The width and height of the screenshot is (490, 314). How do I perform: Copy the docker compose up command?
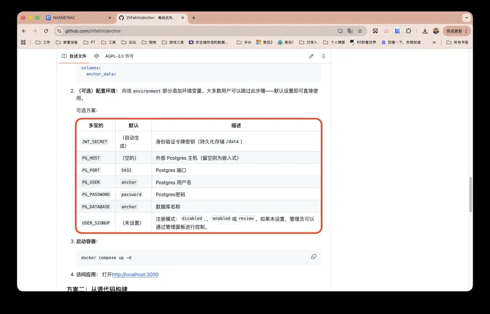[x=314, y=257]
